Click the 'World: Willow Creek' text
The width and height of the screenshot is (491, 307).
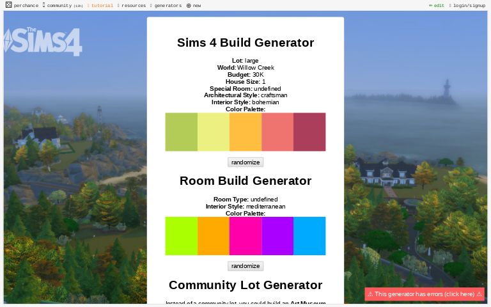(x=245, y=68)
